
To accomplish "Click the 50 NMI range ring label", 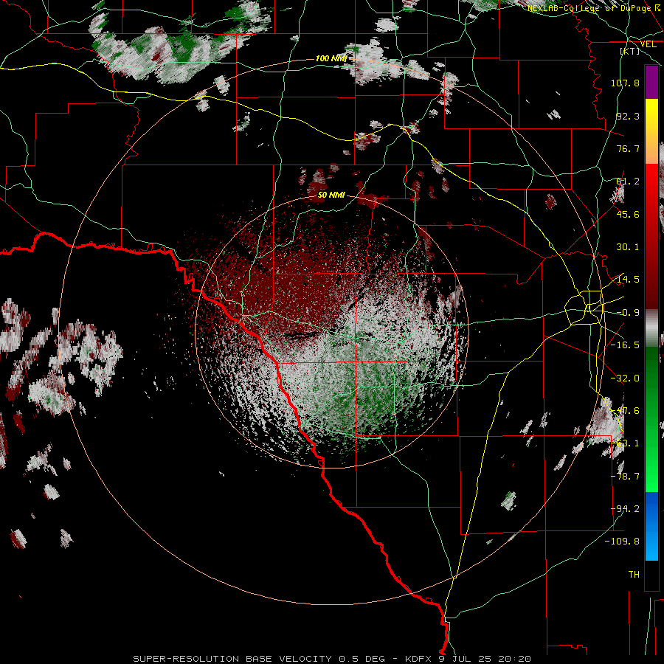I will [331, 196].
